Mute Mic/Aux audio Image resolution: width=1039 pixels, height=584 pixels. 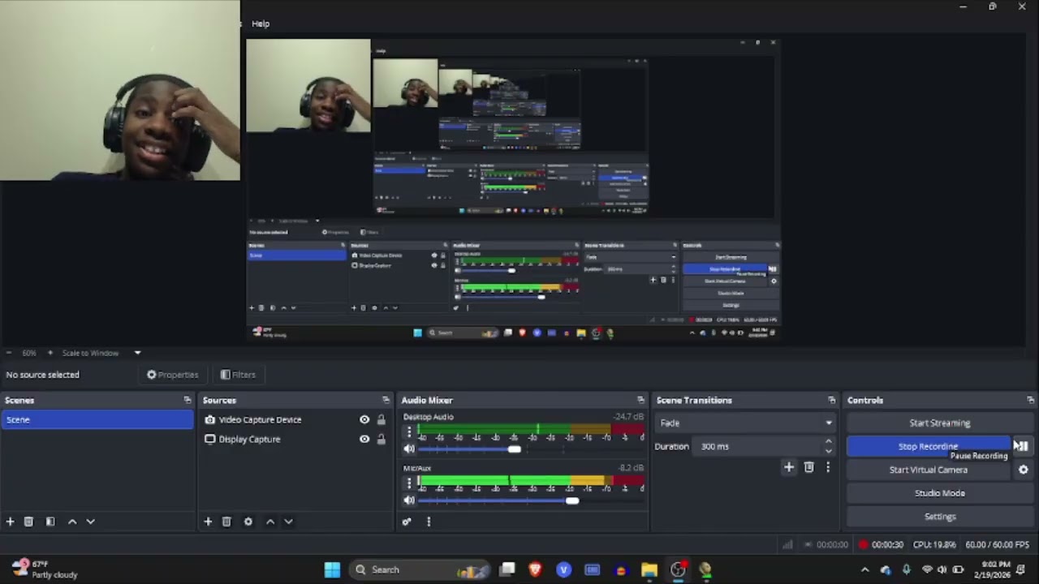(409, 500)
